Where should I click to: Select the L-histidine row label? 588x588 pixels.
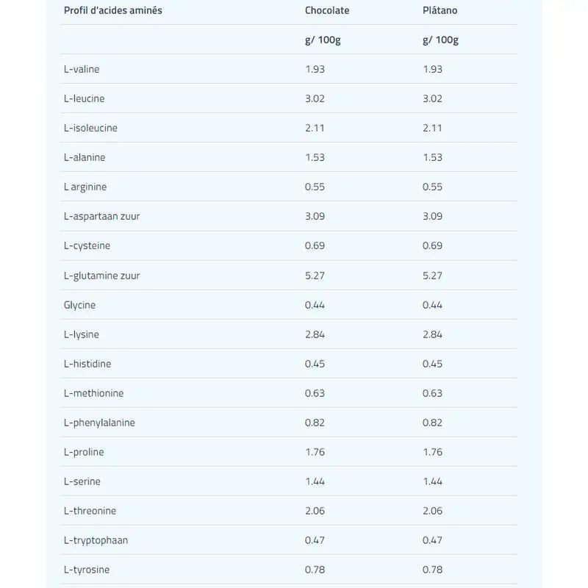[87, 364]
